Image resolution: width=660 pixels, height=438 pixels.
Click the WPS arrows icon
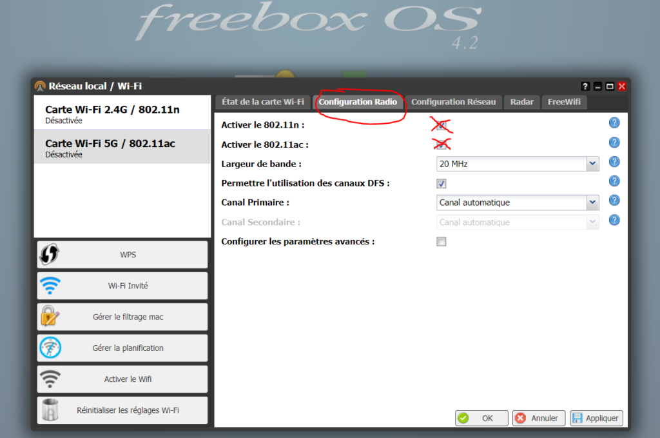point(50,254)
